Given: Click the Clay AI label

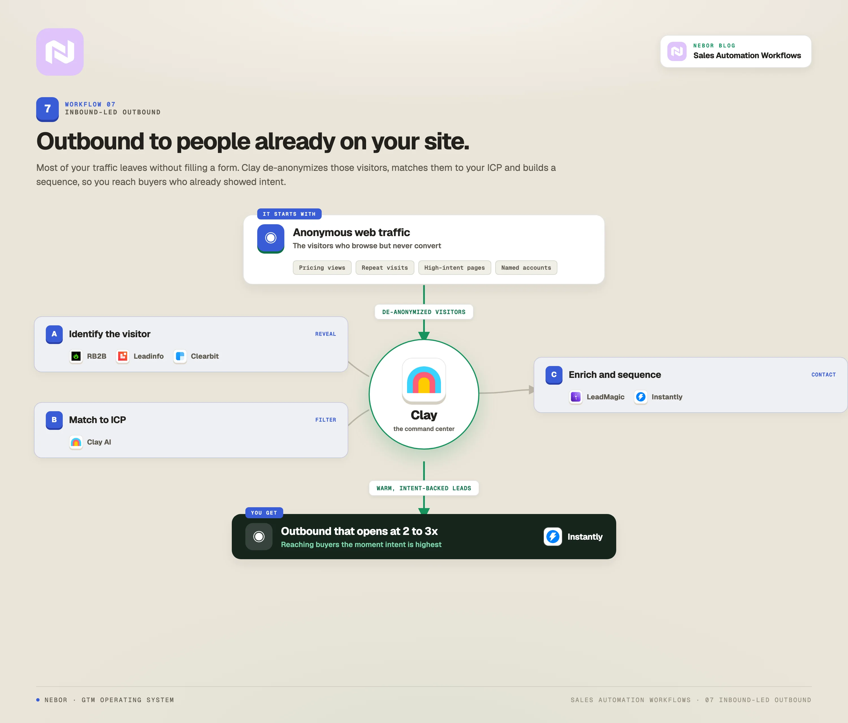Looking at the screenshot, I should pos(99,442).
